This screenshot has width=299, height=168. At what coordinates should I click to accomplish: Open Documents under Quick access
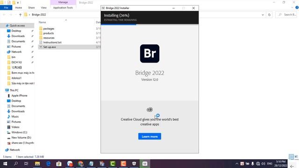(x=18, y=41)
